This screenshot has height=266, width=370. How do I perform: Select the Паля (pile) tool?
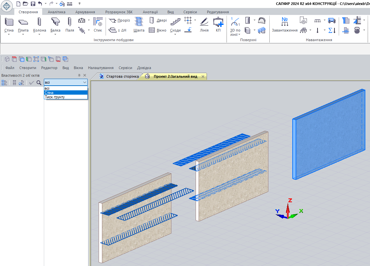point(69,25)
